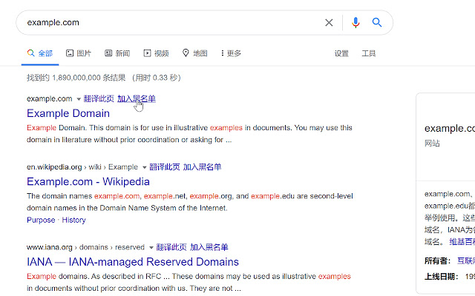Click the IANA snippet beginning Example domains. As described in RFC
This screenshot has width=475, height=296.
pos(189,283)
